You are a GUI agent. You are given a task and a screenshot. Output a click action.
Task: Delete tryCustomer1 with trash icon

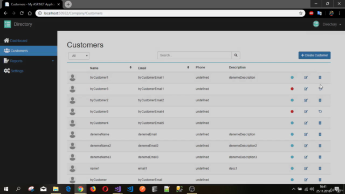coord(320,78)
